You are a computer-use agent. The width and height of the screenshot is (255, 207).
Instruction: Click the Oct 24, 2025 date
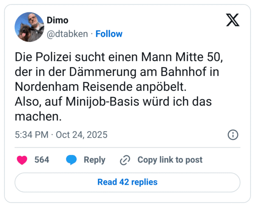click(81, 135)
